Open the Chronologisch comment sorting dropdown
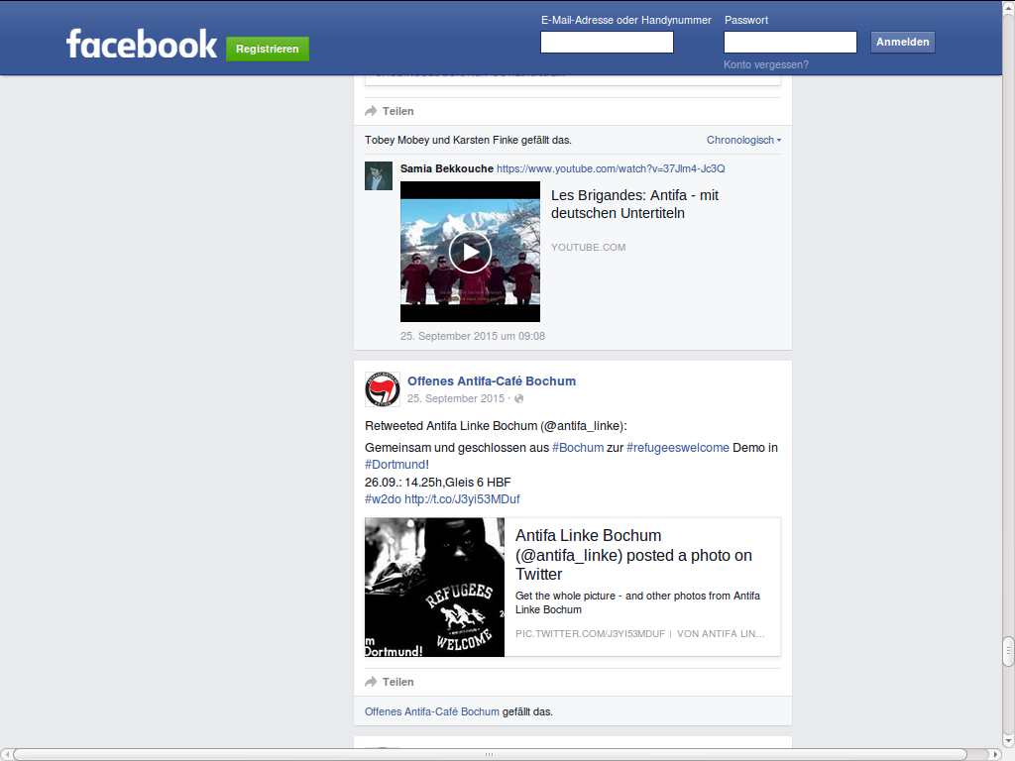This screenshot has height=761, width=1015. tap(743, 140)
